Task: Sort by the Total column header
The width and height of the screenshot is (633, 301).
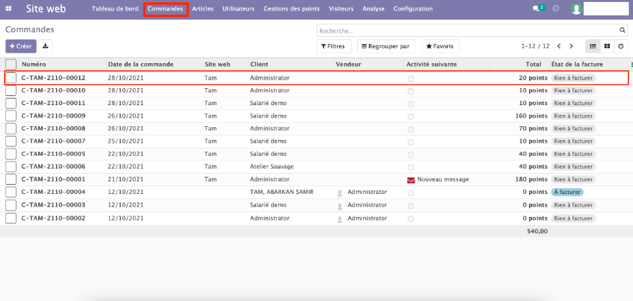Action: [x=533, y=64]
